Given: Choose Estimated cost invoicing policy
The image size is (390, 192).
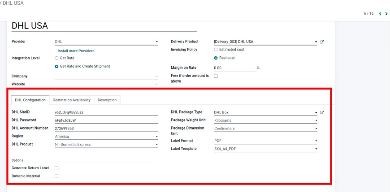Looking at the screenshot, I should click(216, 50).
